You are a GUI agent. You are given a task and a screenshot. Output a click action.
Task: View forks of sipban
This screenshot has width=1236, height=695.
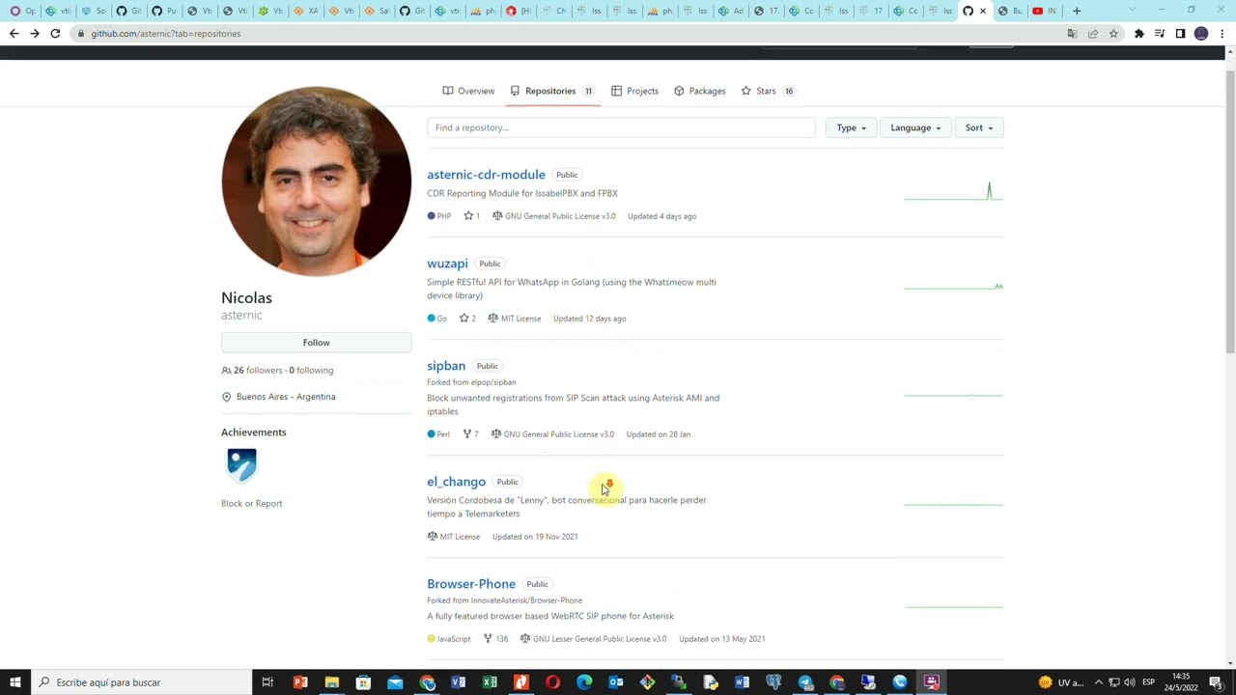[x=470, y=434]
